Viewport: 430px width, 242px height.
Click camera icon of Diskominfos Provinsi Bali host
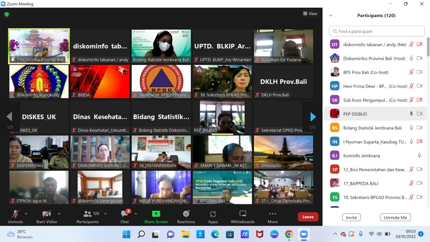pos(419,58)
